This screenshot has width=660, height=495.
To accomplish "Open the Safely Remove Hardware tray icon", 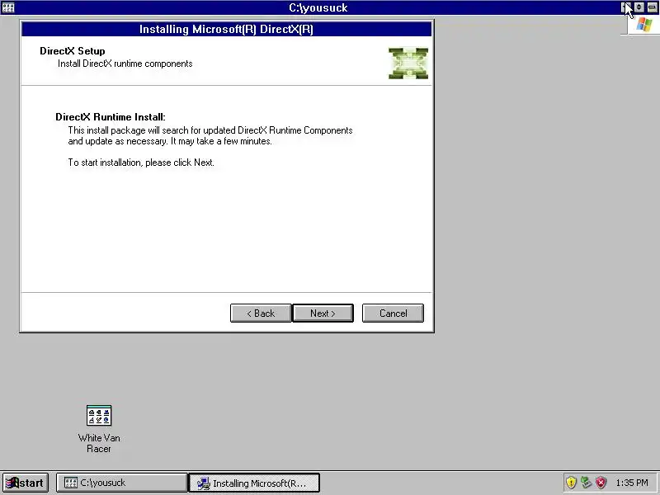I will [586, 483].
